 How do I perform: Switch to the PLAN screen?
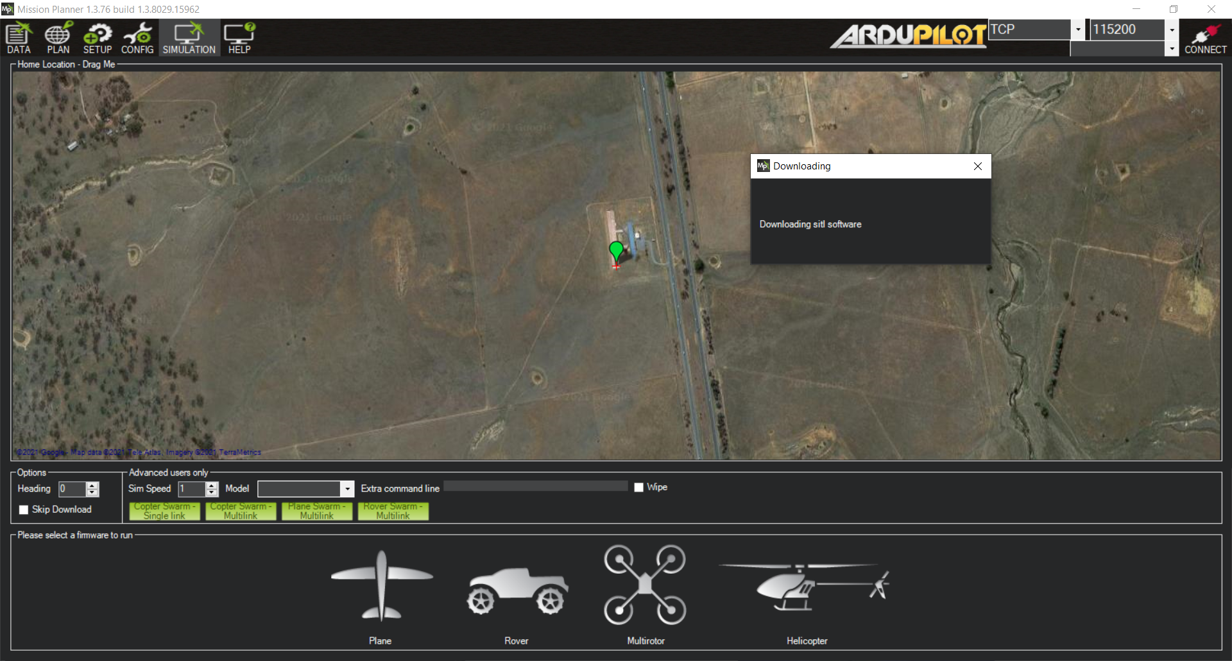coord(58,37)
